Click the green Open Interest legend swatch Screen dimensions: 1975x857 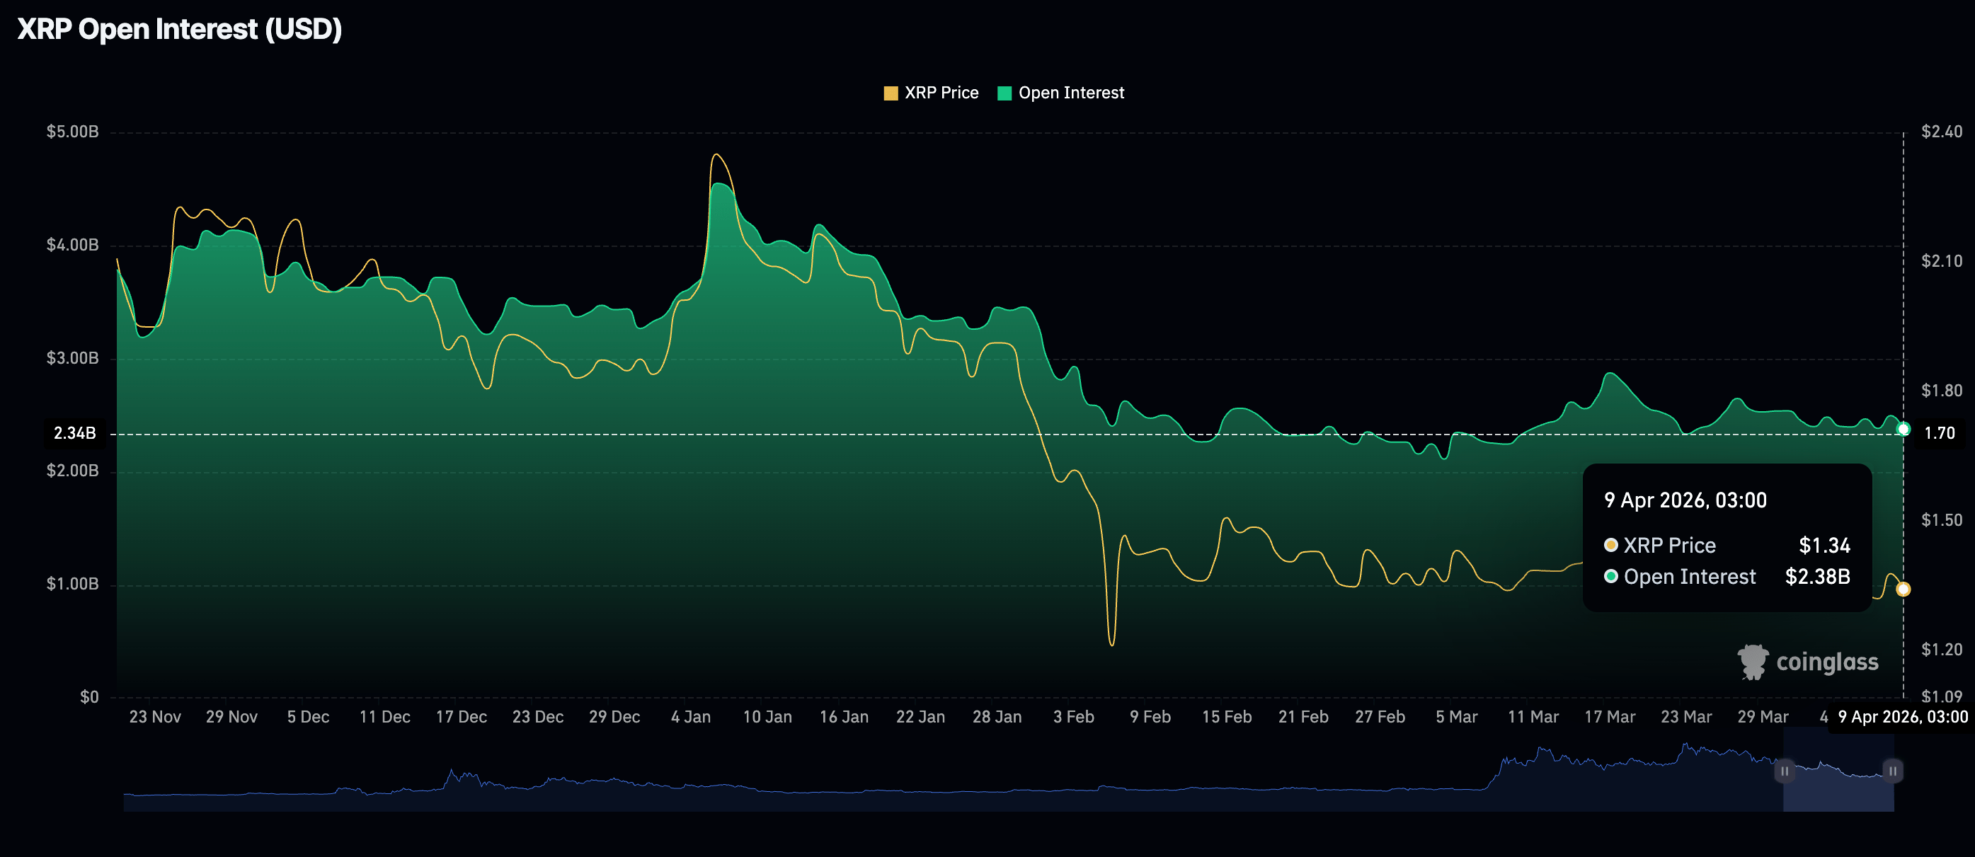(x=1004, y=93)
